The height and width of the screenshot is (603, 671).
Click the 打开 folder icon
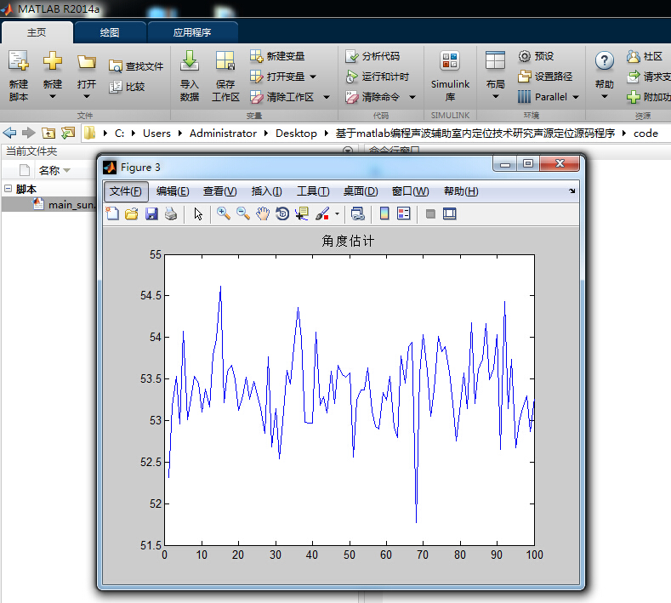click(87, 63)
